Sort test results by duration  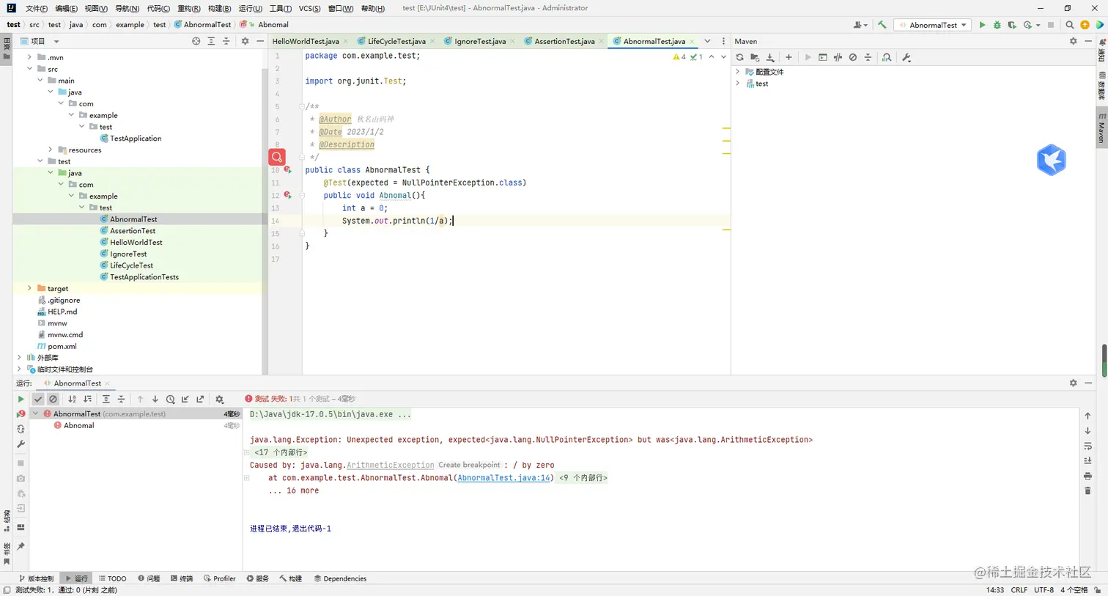pyautogui.click(x=87, y=400)
